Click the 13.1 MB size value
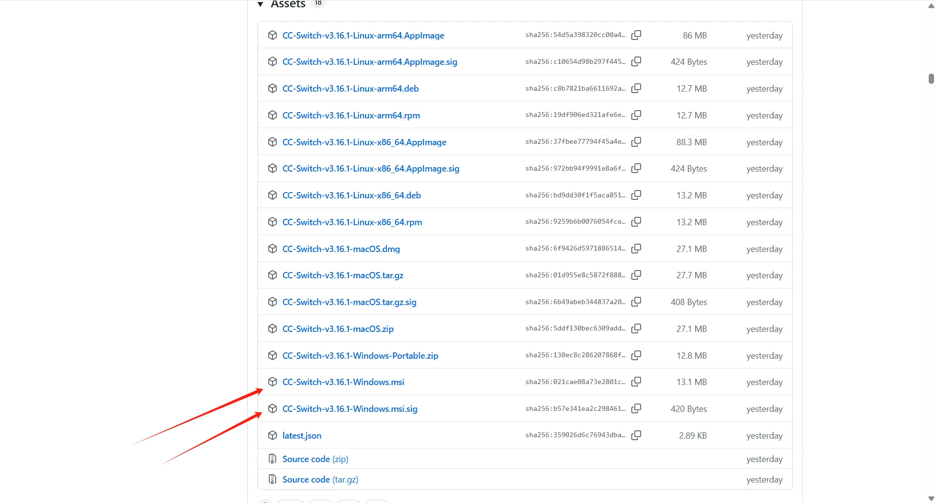Viewport: 936px width, 503px height. (691, 382)
